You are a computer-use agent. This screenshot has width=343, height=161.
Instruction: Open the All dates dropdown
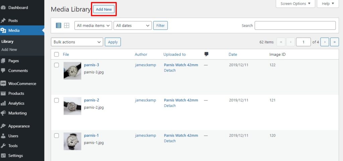(x=133, y=25)
